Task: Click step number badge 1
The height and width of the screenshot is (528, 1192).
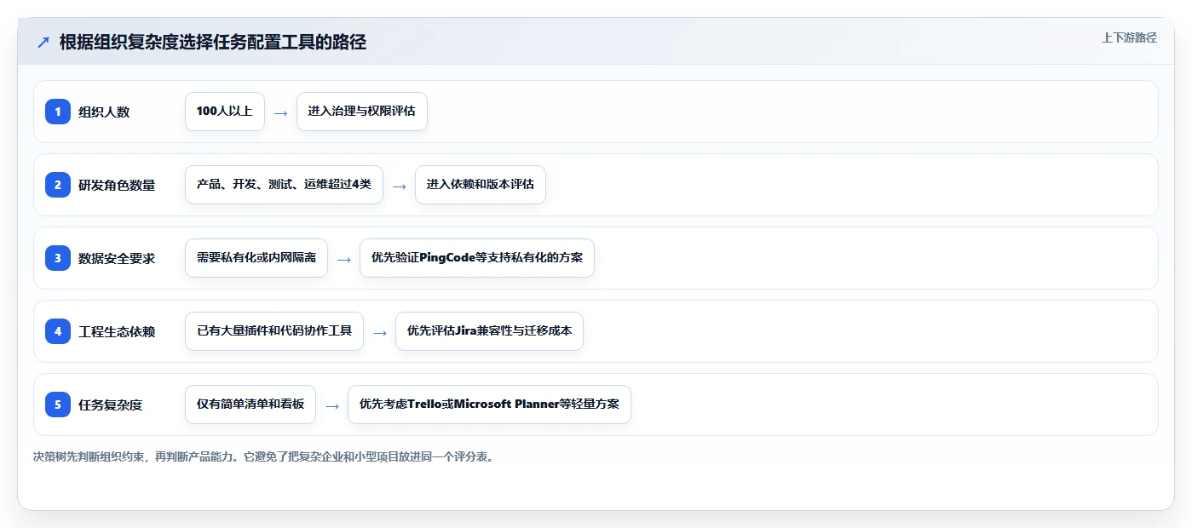Action: point(58,112)
